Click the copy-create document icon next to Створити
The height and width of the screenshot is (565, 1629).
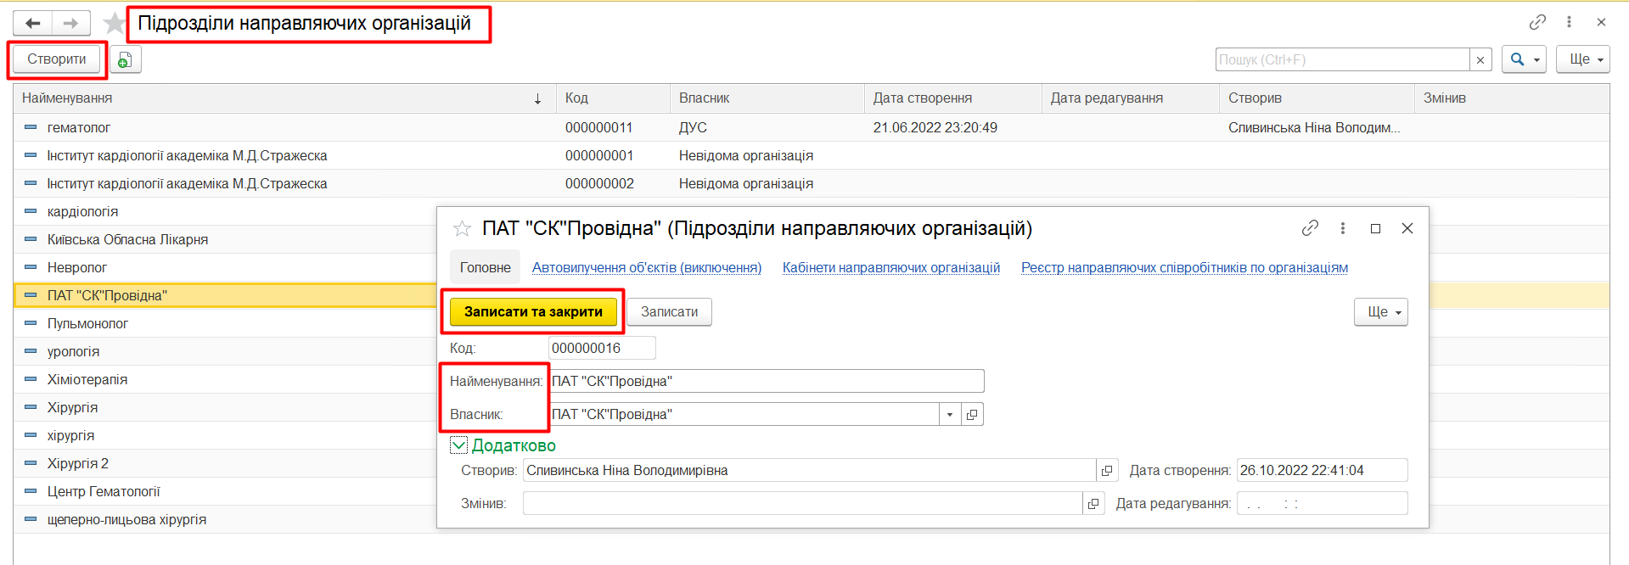click(x=125, y=59)
